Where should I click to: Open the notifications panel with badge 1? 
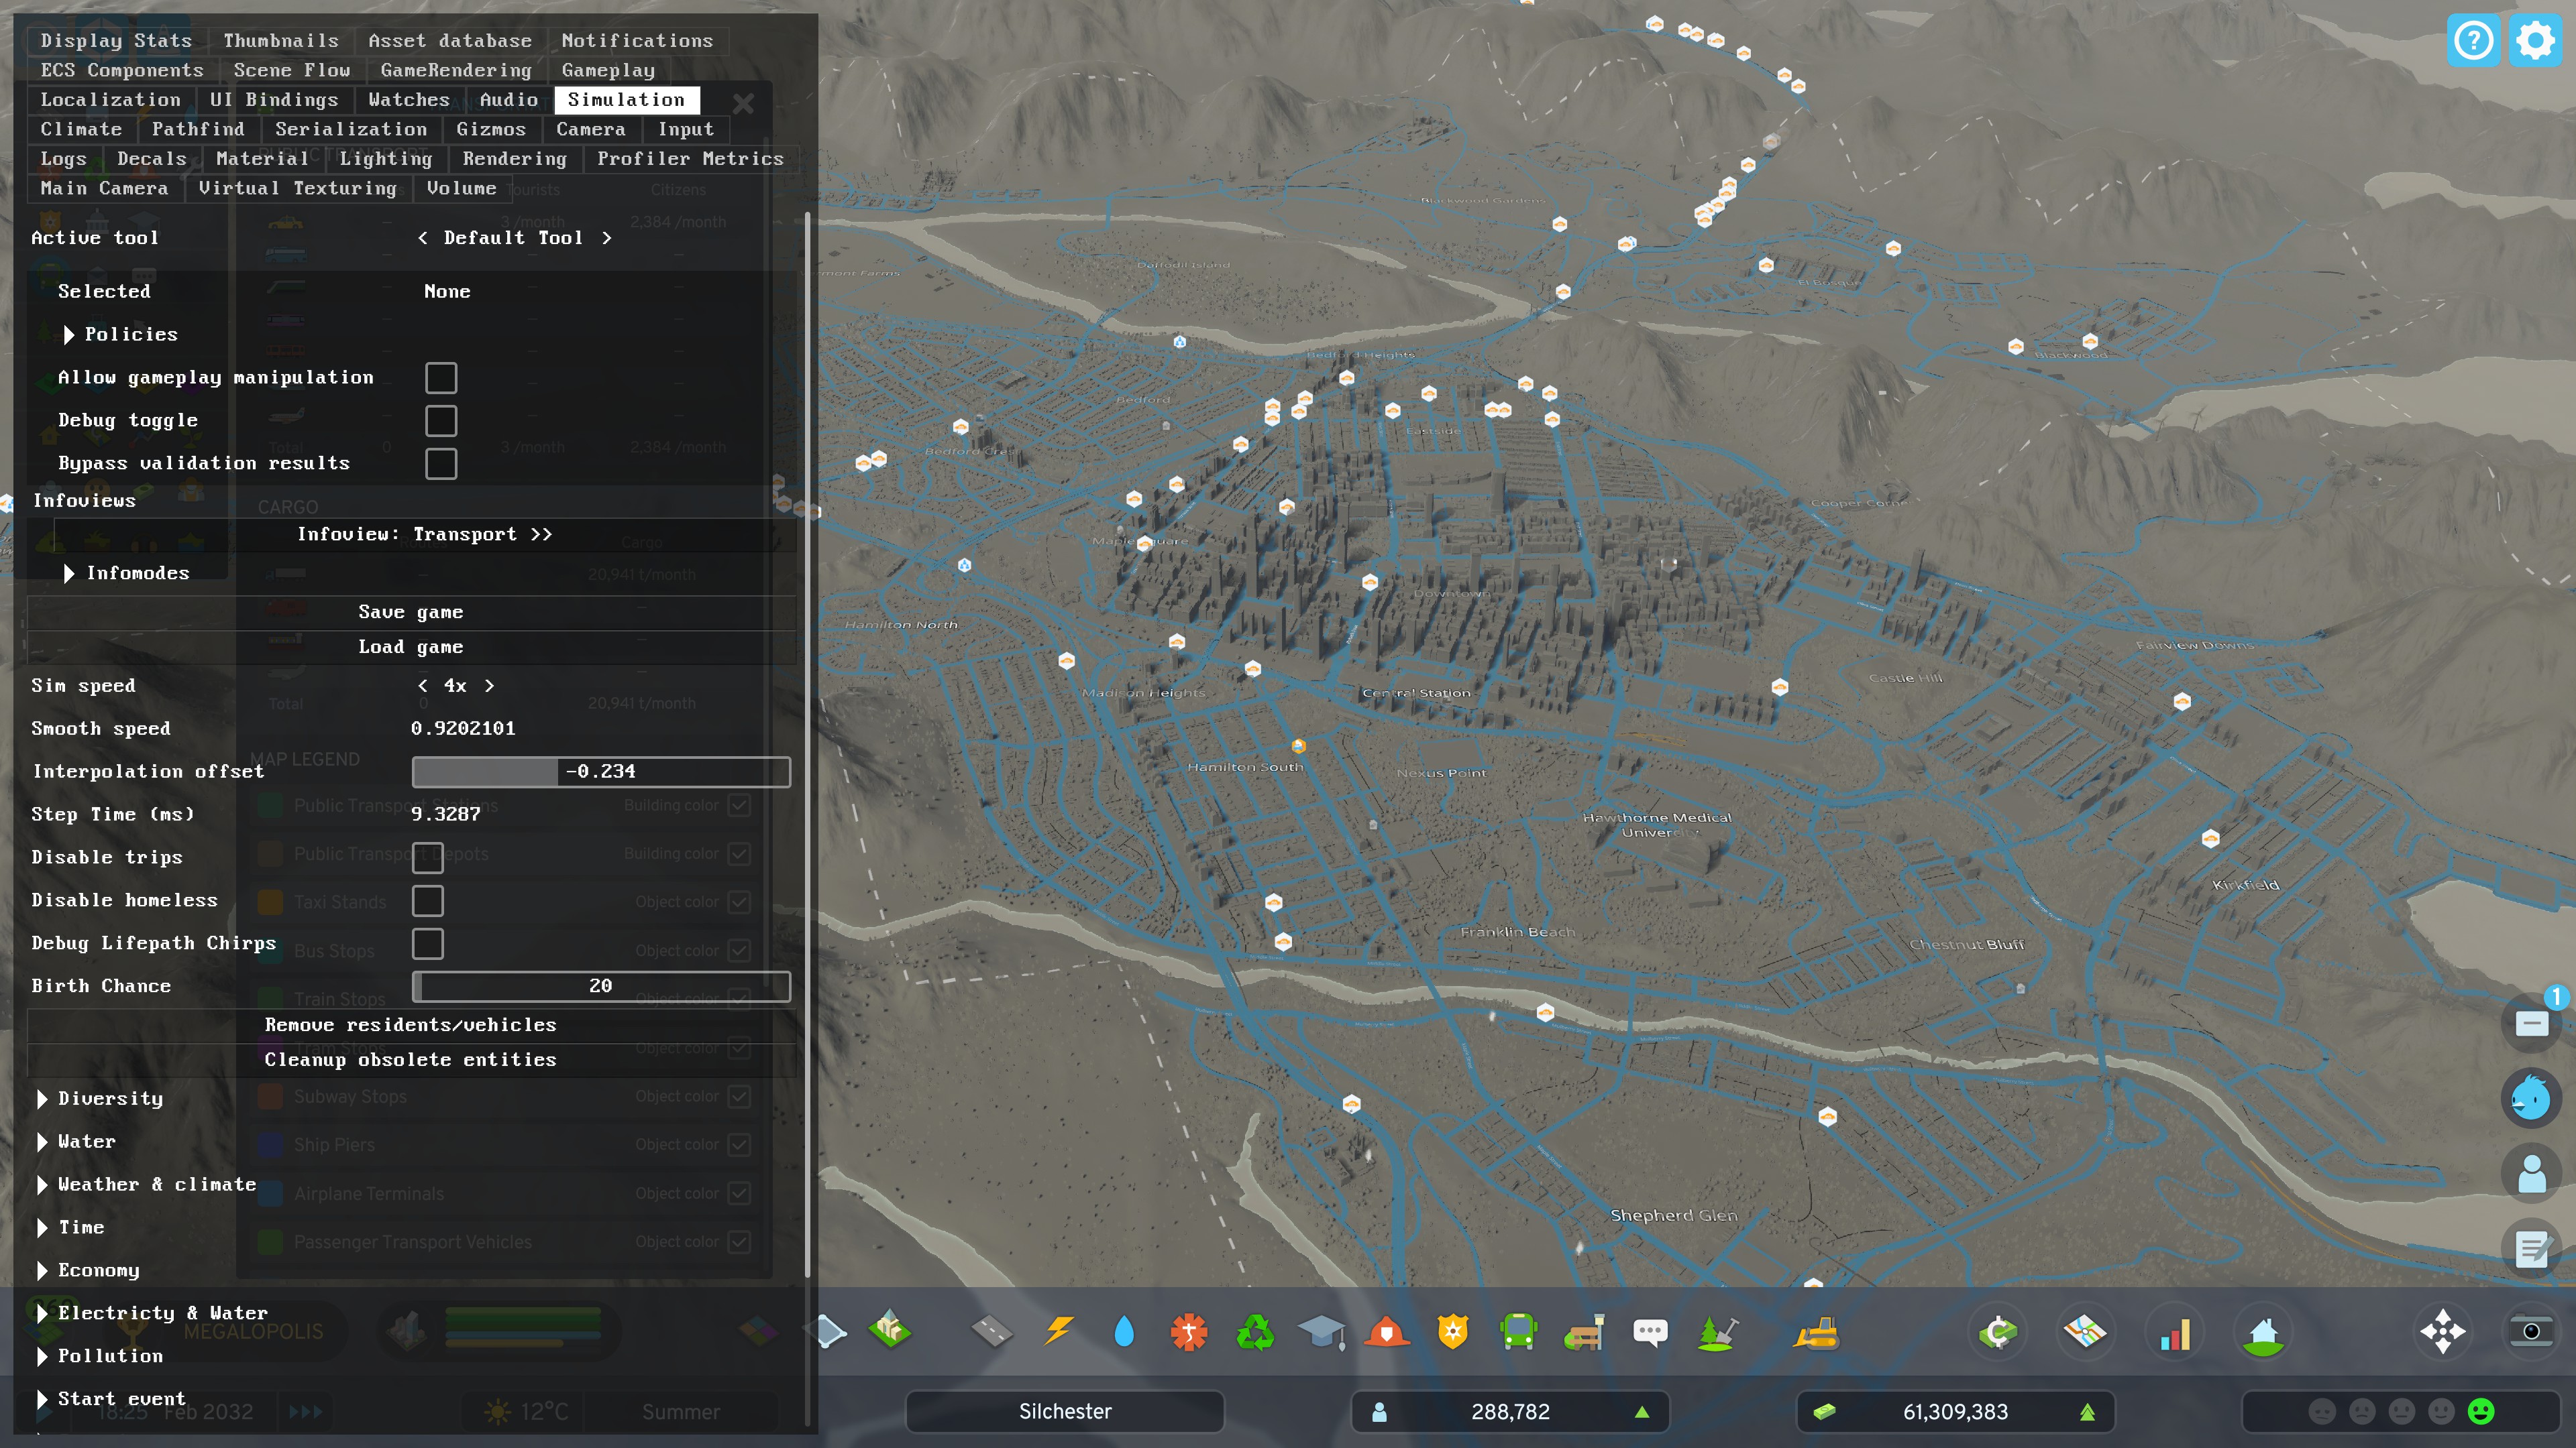click(x=2531, y=1022)
